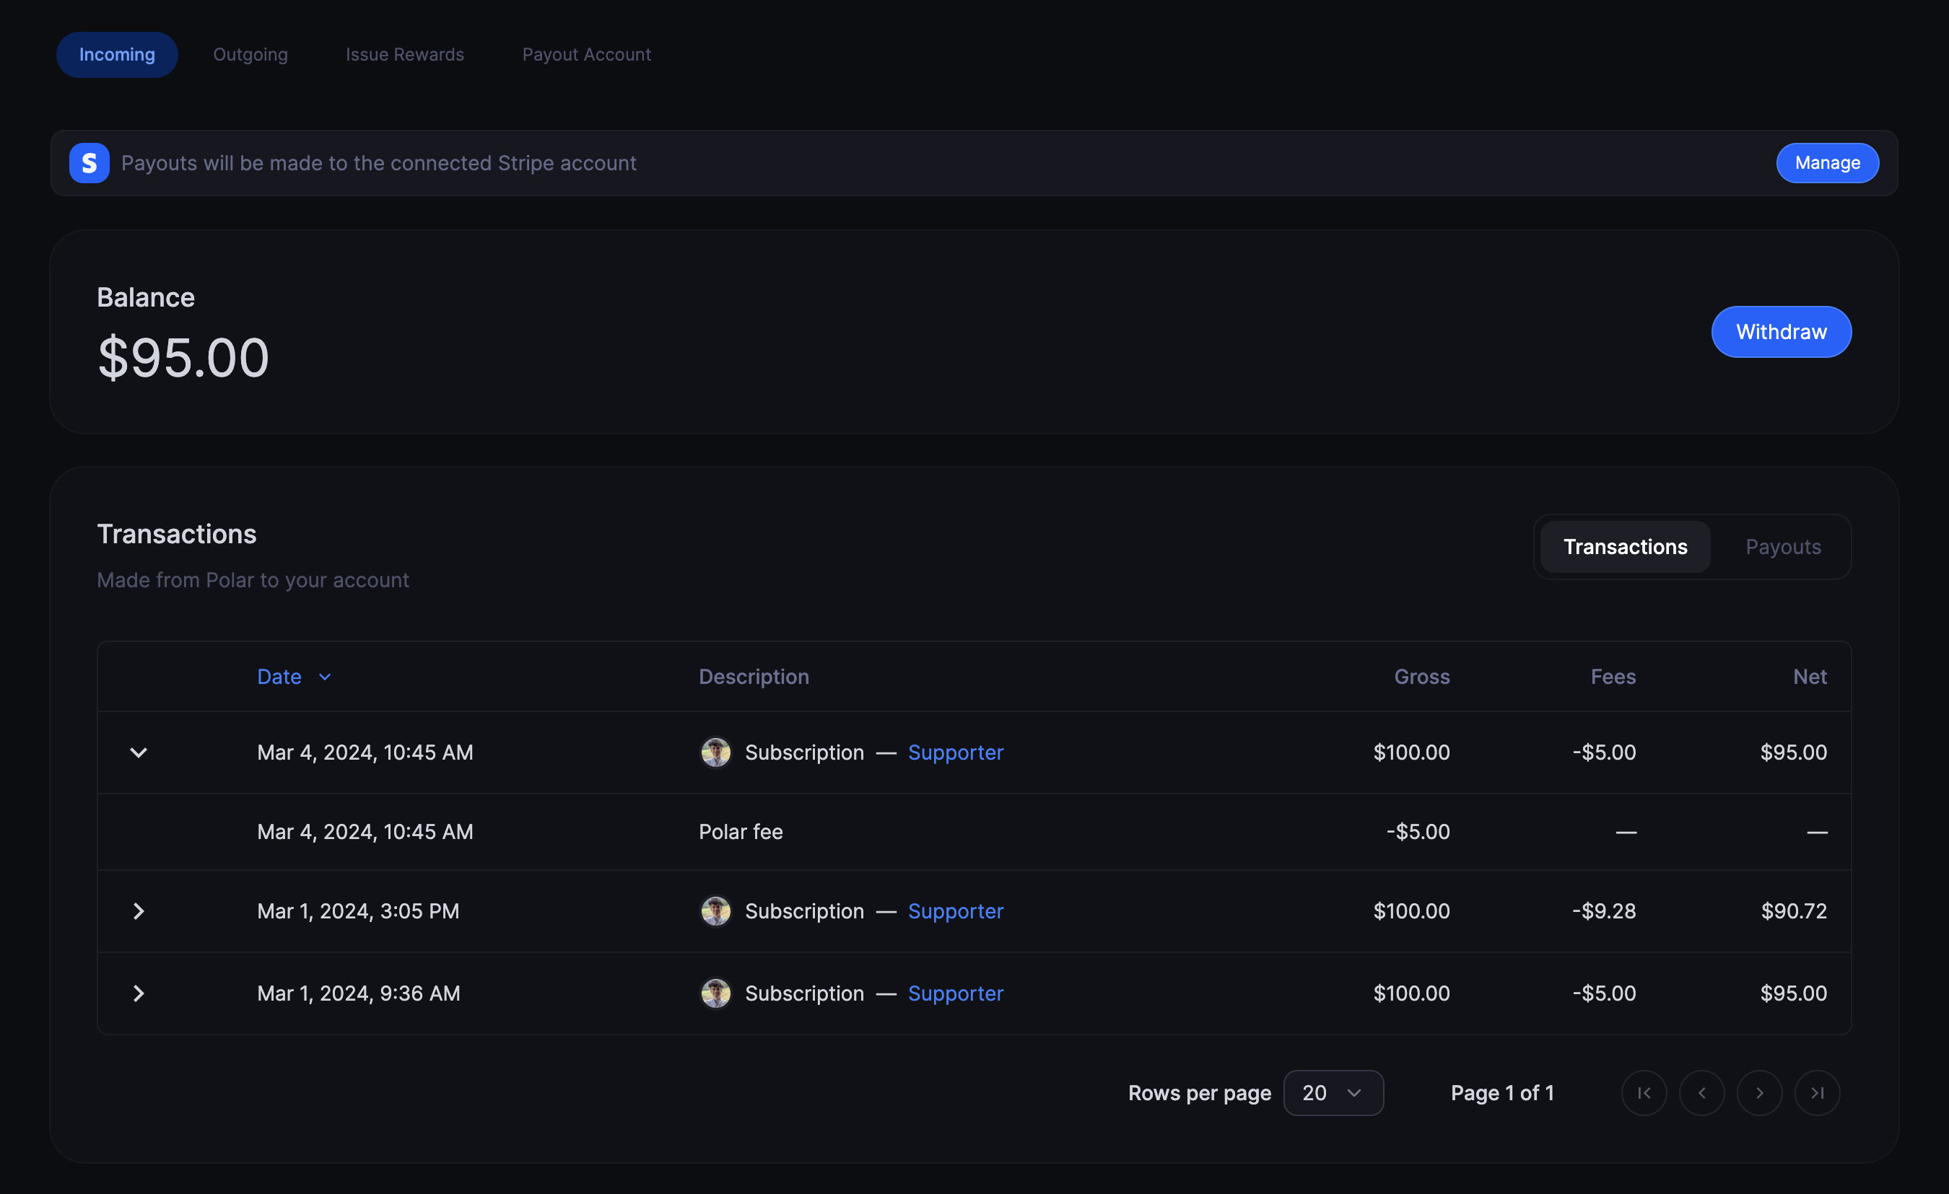1949x1194 pixels.
Task: Open the Issue Rewards tab
Action: point(404,55)
